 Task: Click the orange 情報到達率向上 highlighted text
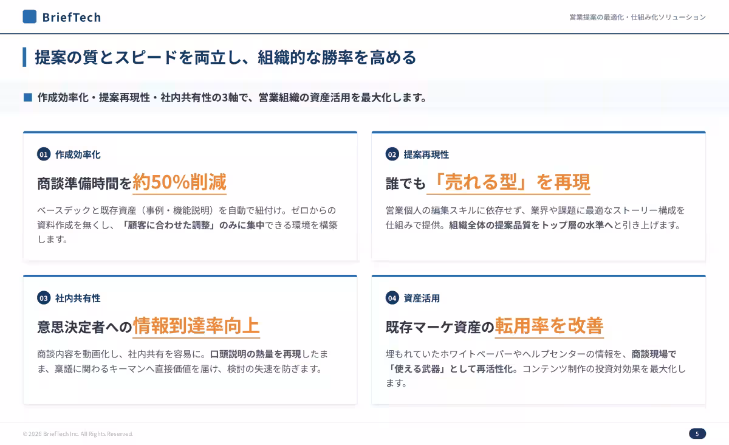coord(197,326)
